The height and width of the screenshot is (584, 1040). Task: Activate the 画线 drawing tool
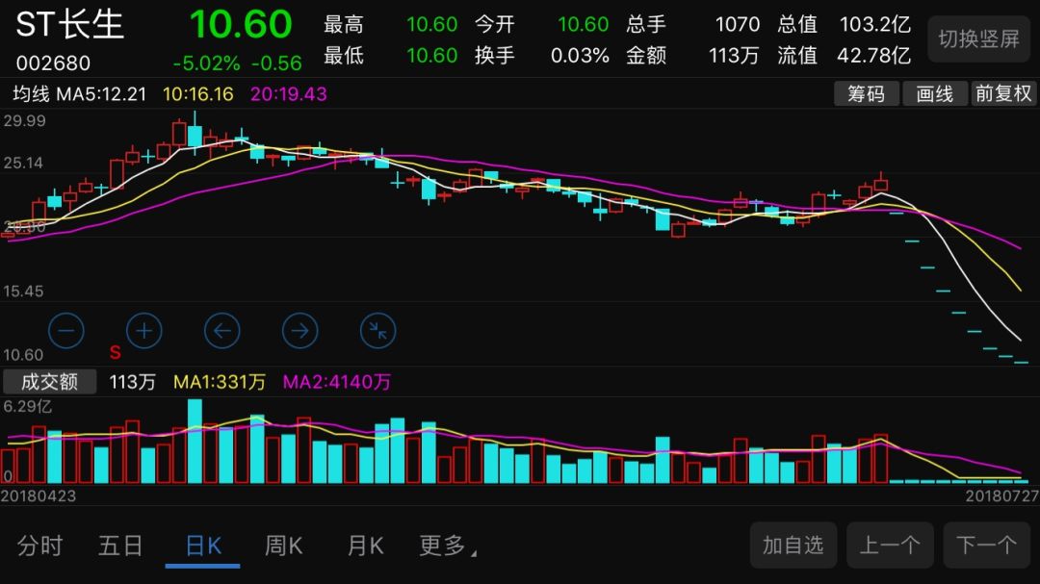pyautogui.click(x=934, y=93)
